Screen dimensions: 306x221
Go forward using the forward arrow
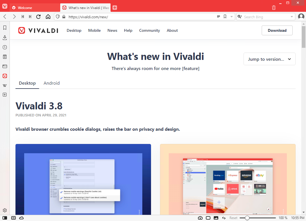click(x=14, y=17)
